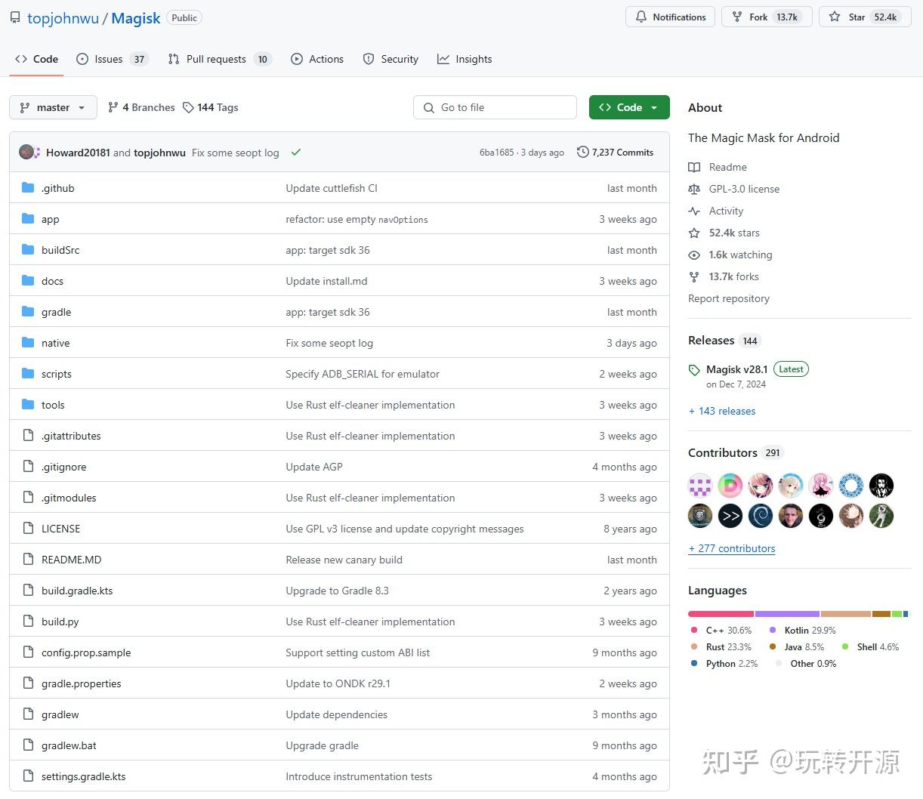This screenshot has width=923, height=799.
Task: Click the commits history clock icon
Action: (582, 152)
